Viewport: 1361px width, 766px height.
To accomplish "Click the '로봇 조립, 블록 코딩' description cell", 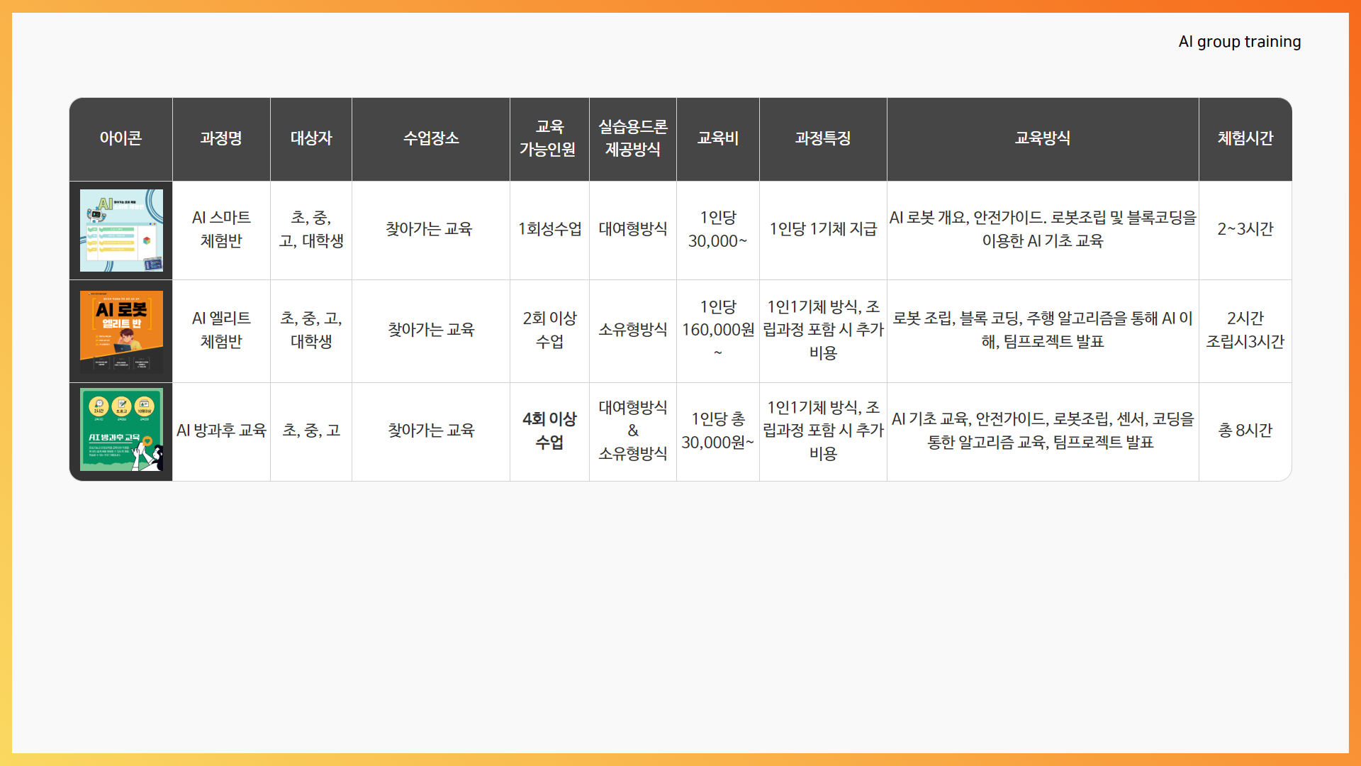I will coord(1043,331).
